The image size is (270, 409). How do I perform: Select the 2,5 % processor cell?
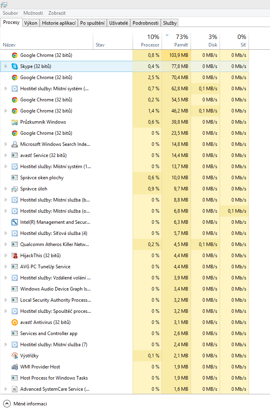(x=147, y=78)
